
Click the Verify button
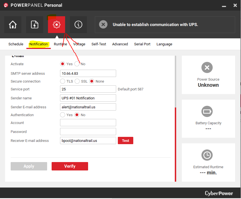70,166
